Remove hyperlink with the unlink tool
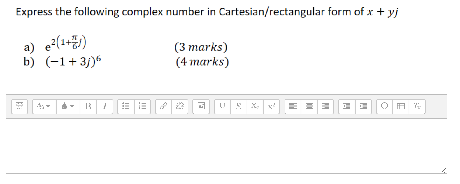This screenshot has width=460, height=184. (180, 107)
